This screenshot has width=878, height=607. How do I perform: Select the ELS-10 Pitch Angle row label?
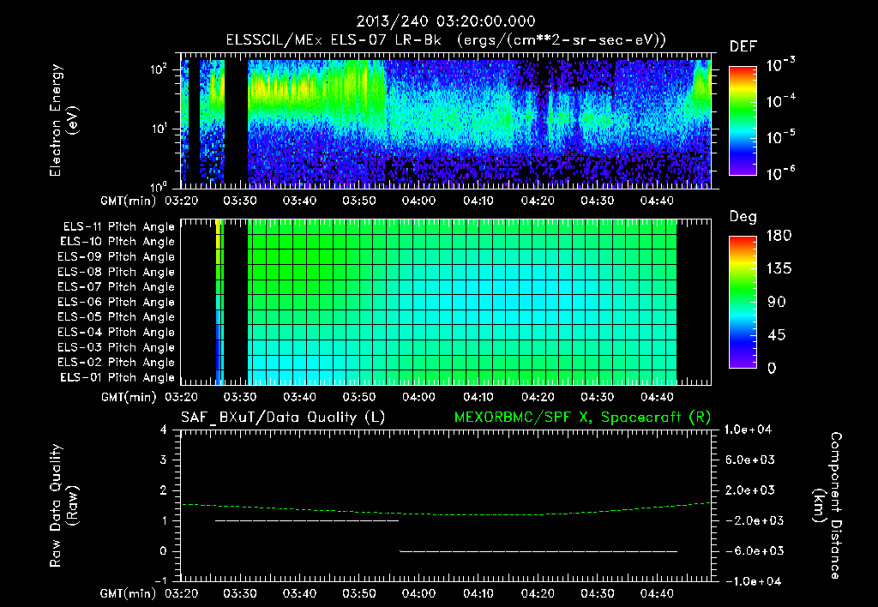[117, 242]
